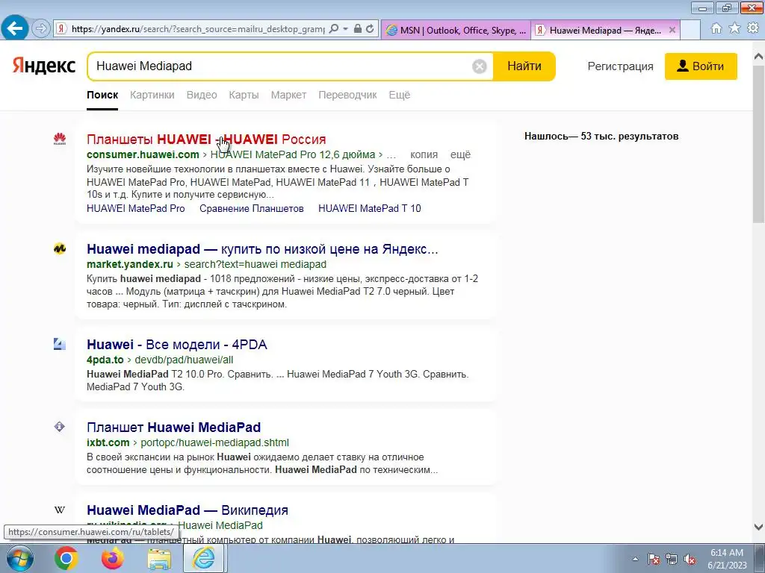This screenshot has width=765, height=573.
Task: Open the Карты tab
Action: click(244, 95)
